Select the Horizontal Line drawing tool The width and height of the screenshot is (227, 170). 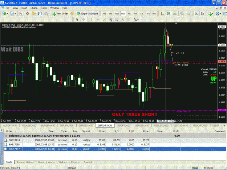(x=98, y=19)
